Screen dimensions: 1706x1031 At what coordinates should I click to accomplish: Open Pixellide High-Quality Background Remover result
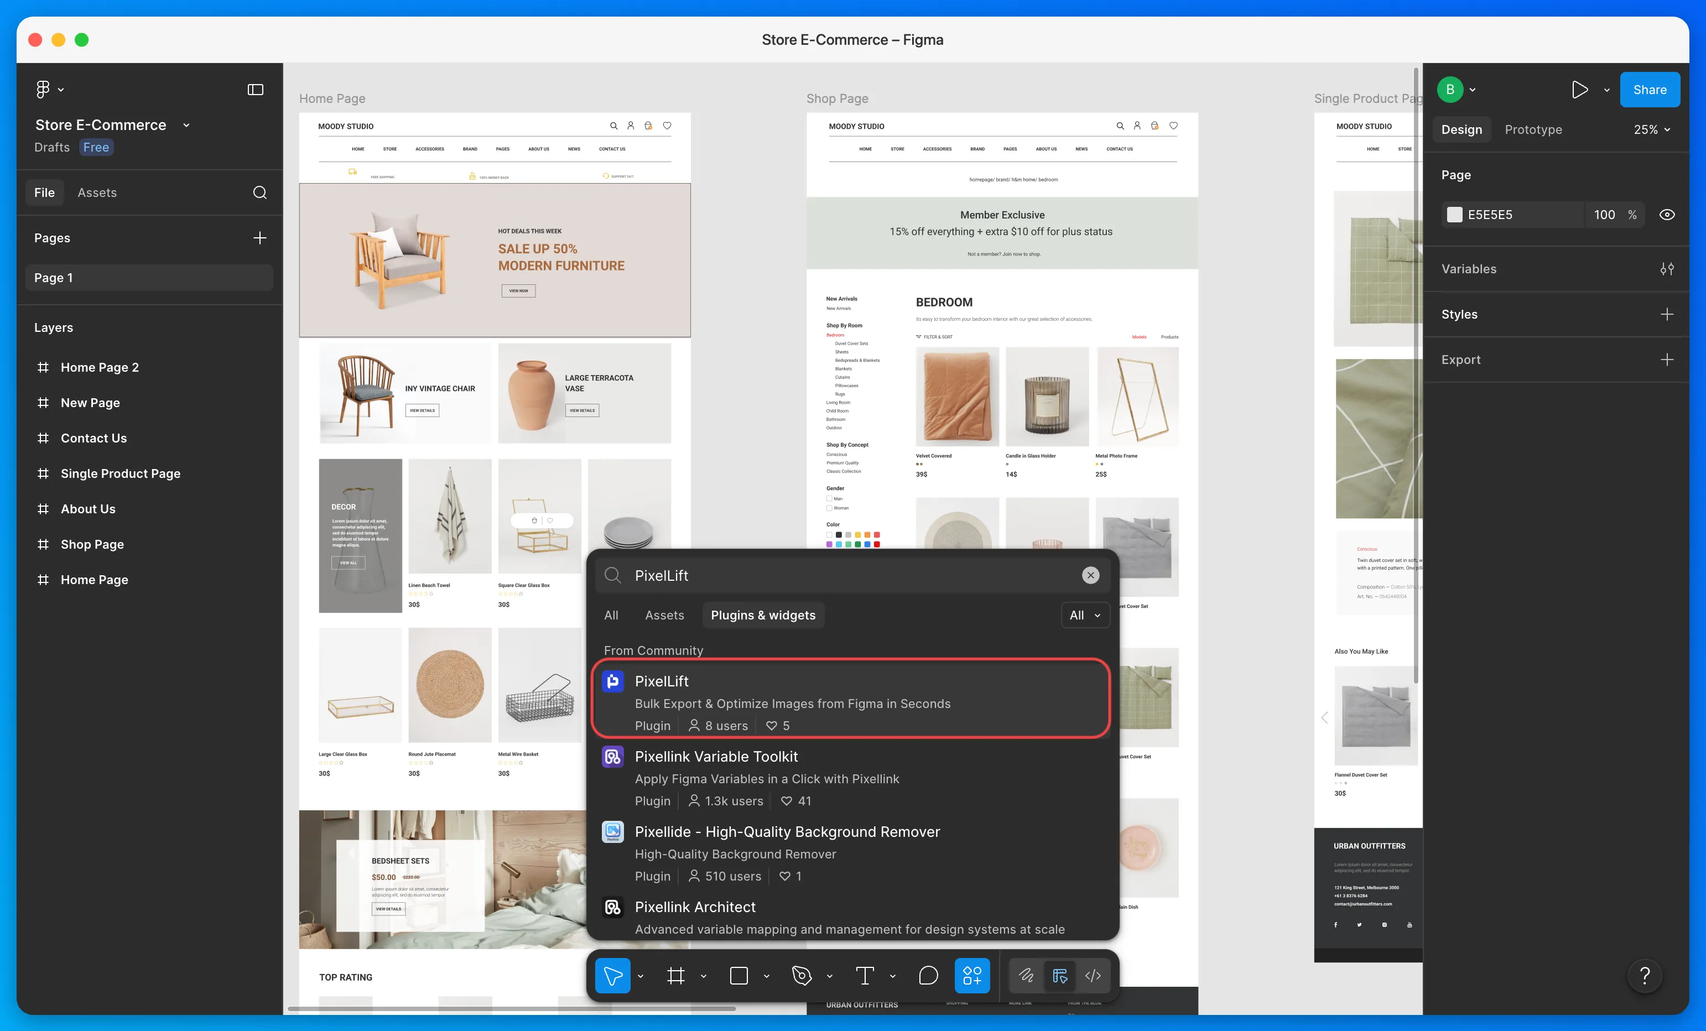pyautogui.click(x=851, y=854)
